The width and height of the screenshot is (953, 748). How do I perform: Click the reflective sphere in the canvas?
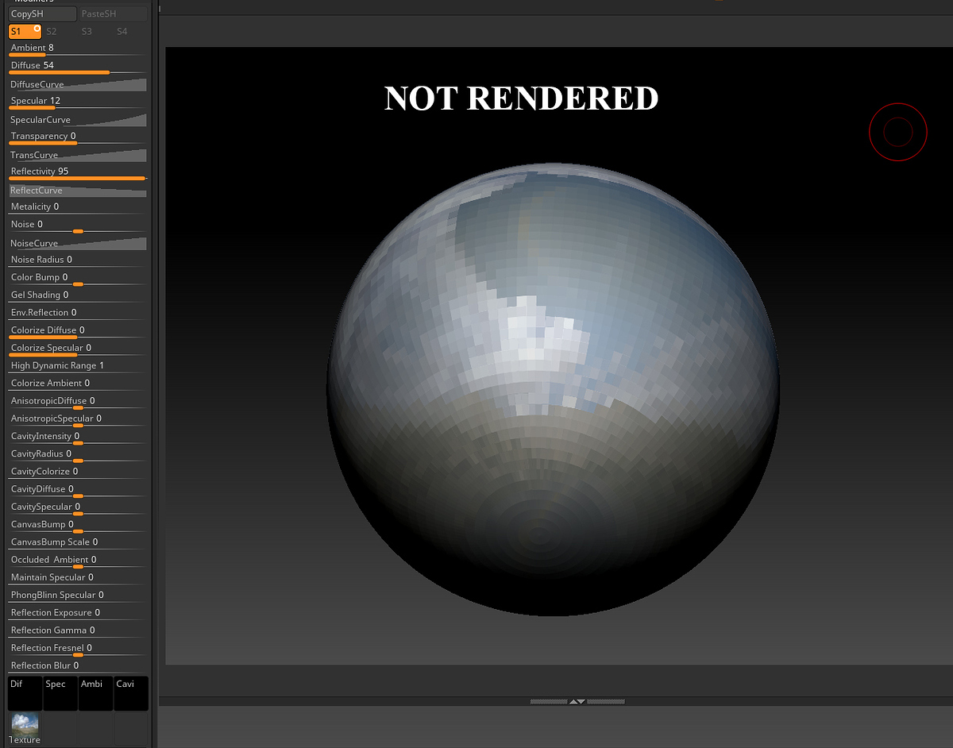click(x=553, y=389)
